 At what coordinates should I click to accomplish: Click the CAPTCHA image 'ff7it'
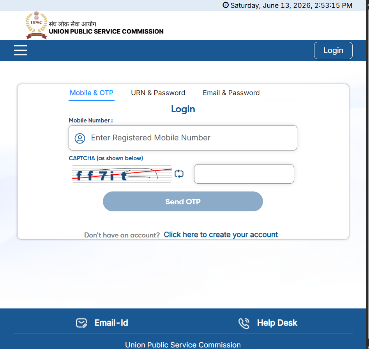[x=122, y=174]
